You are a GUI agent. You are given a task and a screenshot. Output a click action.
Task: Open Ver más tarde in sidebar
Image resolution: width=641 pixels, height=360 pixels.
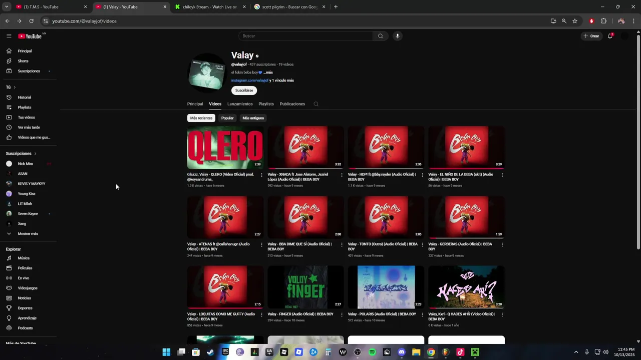(28, 127)
